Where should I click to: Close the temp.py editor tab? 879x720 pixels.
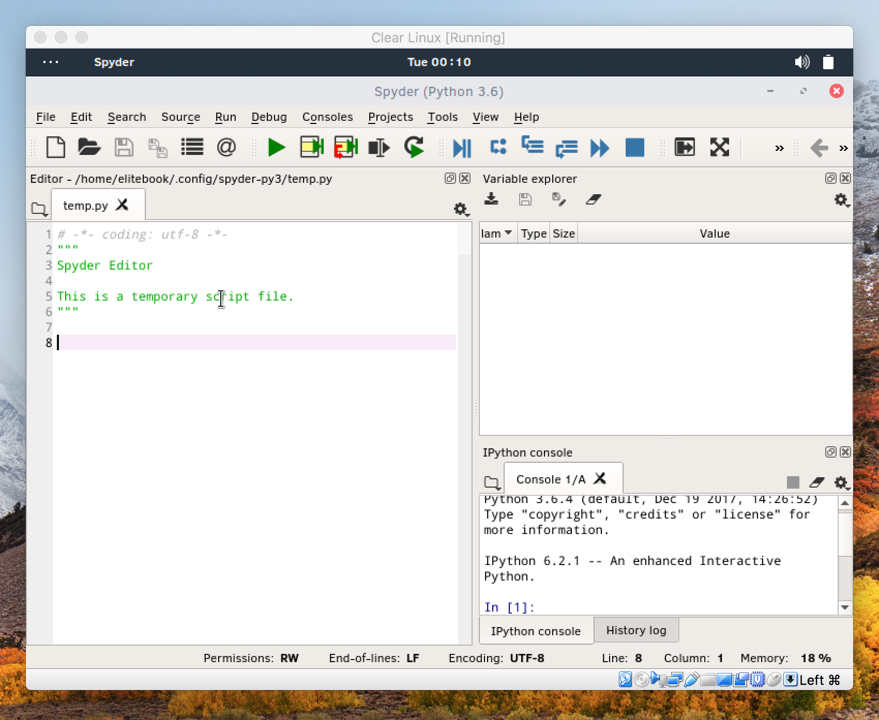tap(122, 205)
